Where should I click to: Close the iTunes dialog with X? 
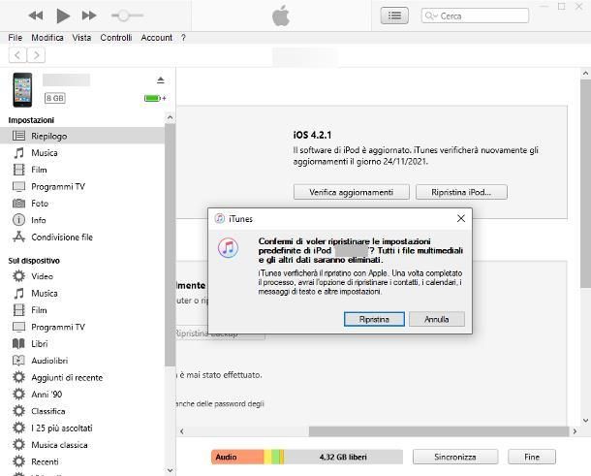461,218
